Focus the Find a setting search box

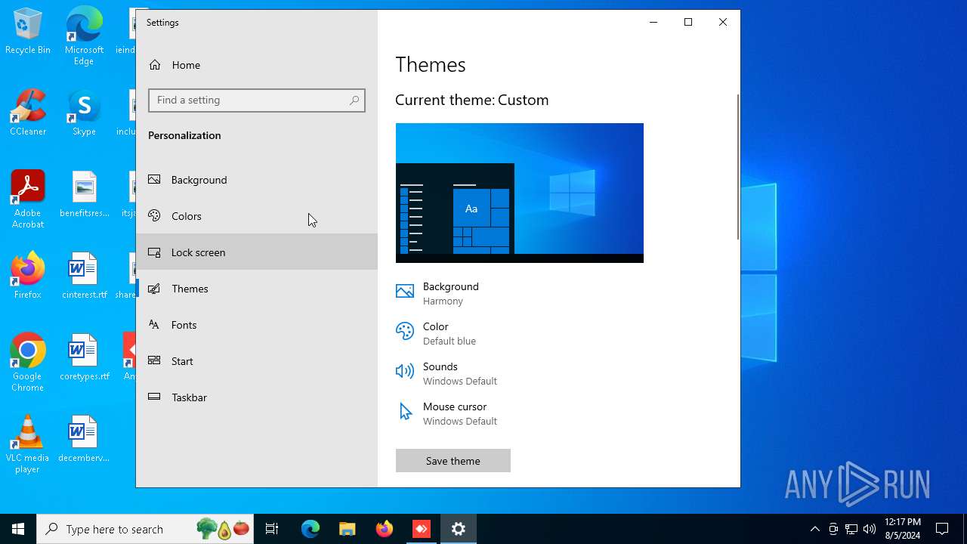tap(257, 100)
